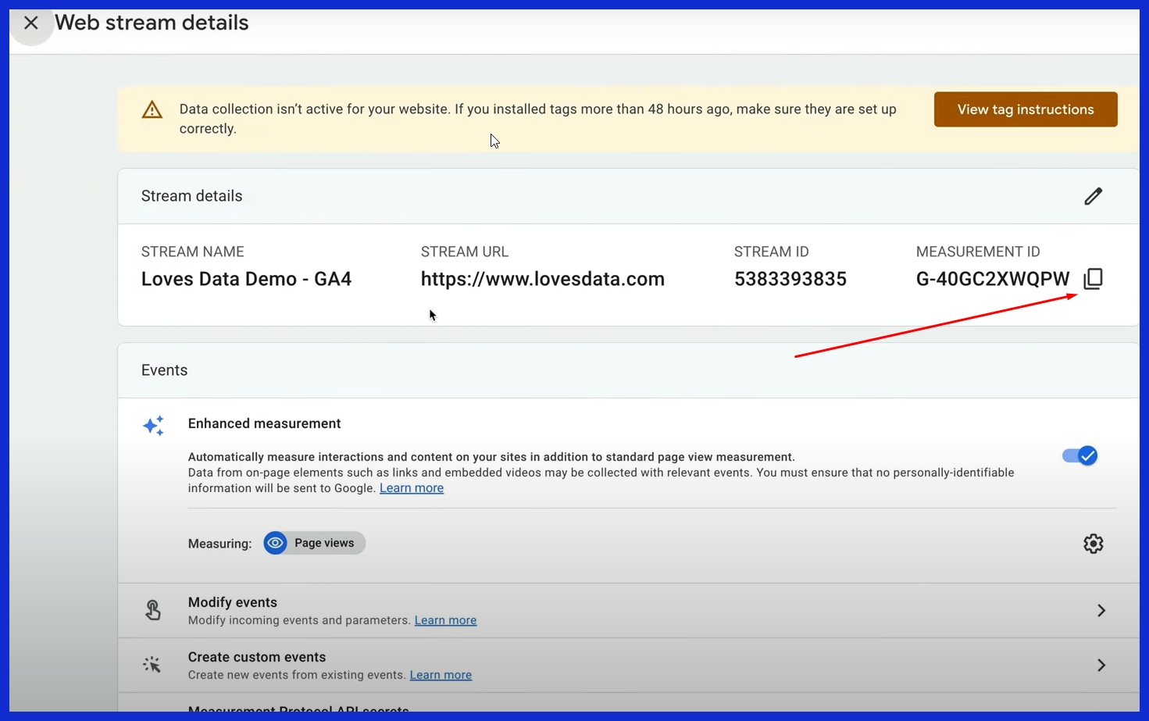Select the stream ID 5383393835
1149x721 pixels.
790,279
